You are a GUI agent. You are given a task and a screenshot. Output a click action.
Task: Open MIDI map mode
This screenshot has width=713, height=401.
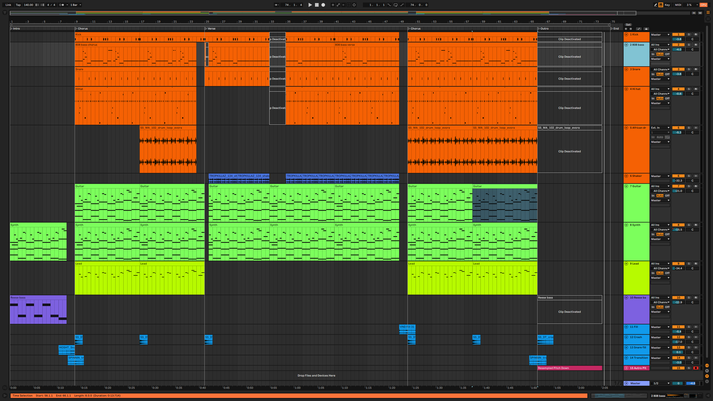coord(678,5)
